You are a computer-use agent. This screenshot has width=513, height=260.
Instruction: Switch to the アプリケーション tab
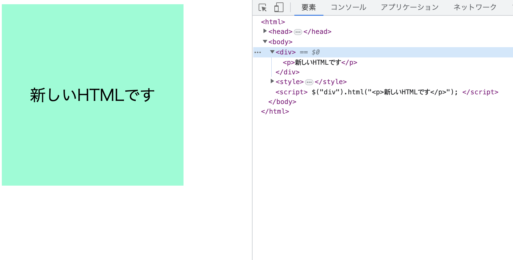coord(409,7)
